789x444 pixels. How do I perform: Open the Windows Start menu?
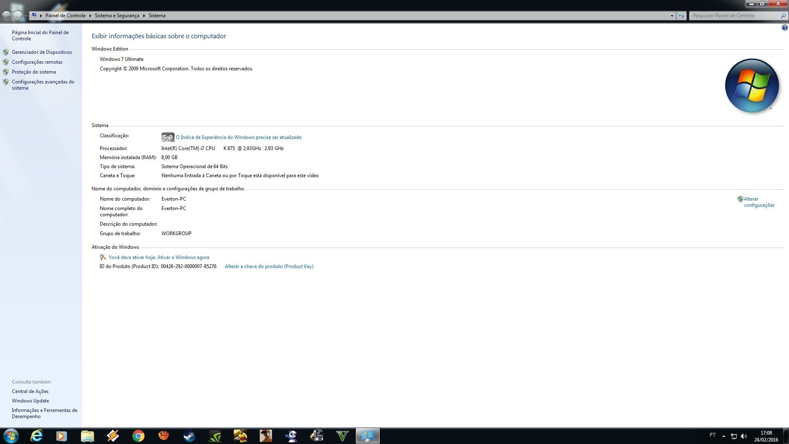(x=11, y=436)
